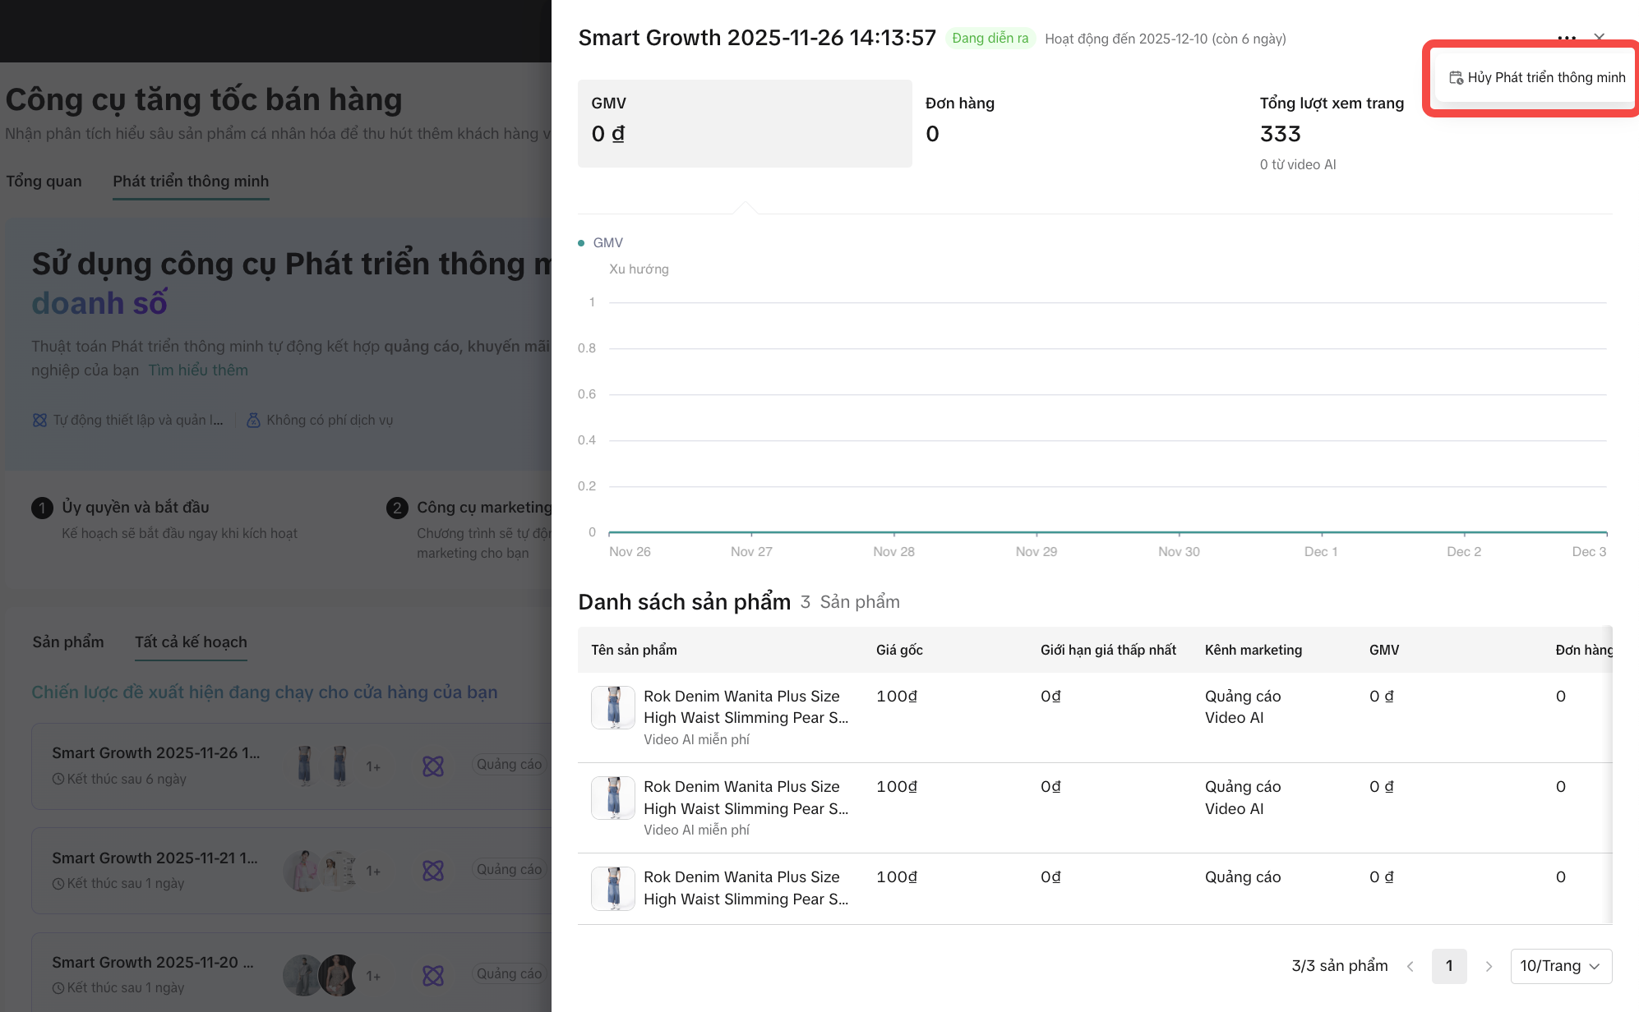Open the 10/Trang page size dropdown

(1560, 966)
